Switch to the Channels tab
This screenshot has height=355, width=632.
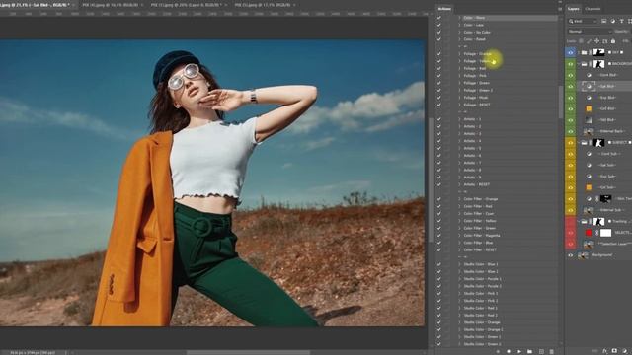click(x=592, y=9)
